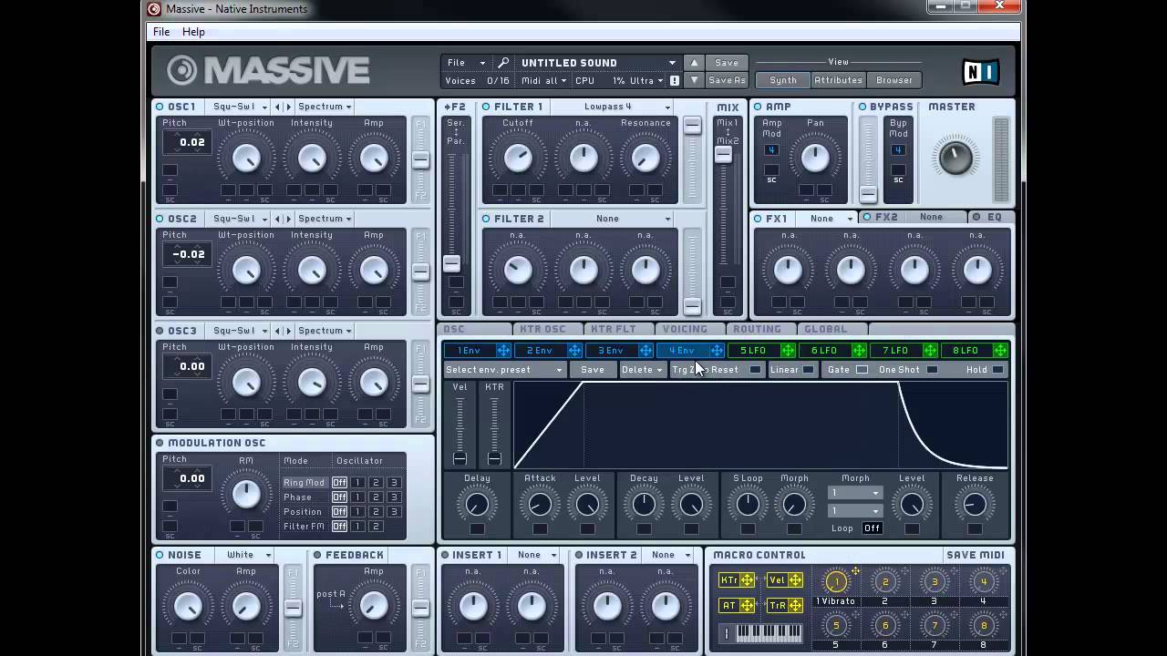Toggle the envelope Loop Off switch
The image size is (1167, 656).
[873, 528]
